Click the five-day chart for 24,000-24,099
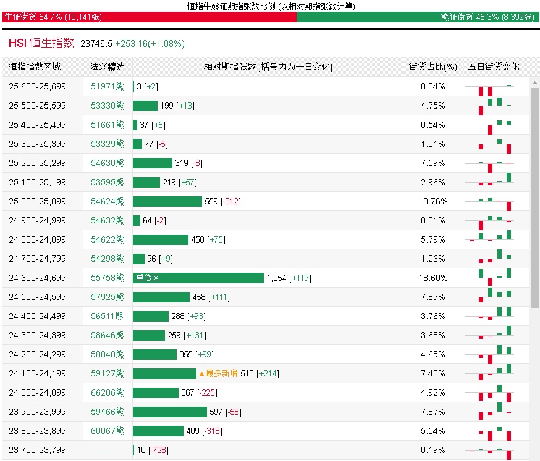 point(489,394)
